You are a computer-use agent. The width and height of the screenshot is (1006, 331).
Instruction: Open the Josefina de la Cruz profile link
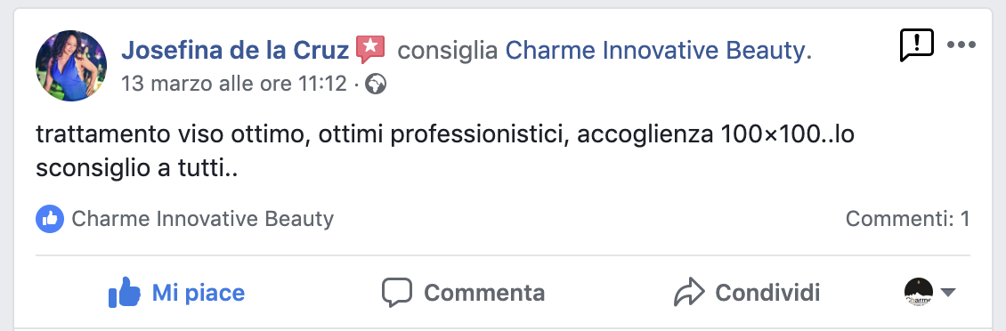pos(235,50)
